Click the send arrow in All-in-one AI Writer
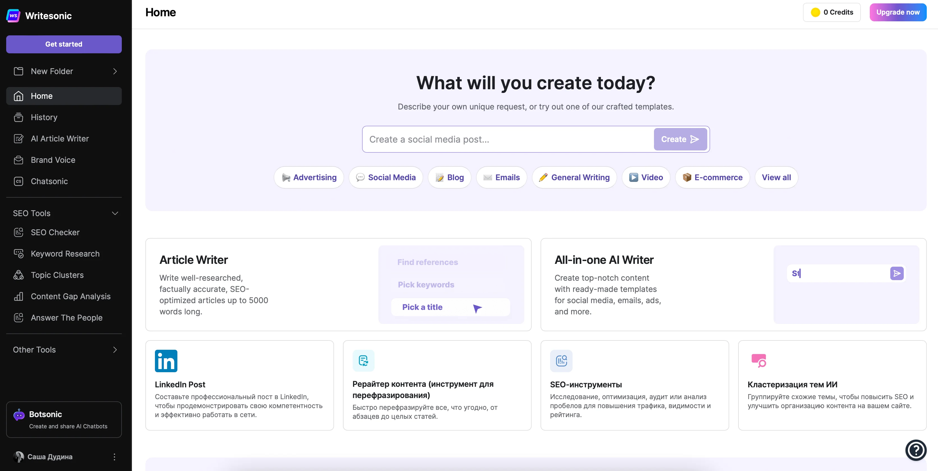 pyautogui.click(x=896, y=273)
